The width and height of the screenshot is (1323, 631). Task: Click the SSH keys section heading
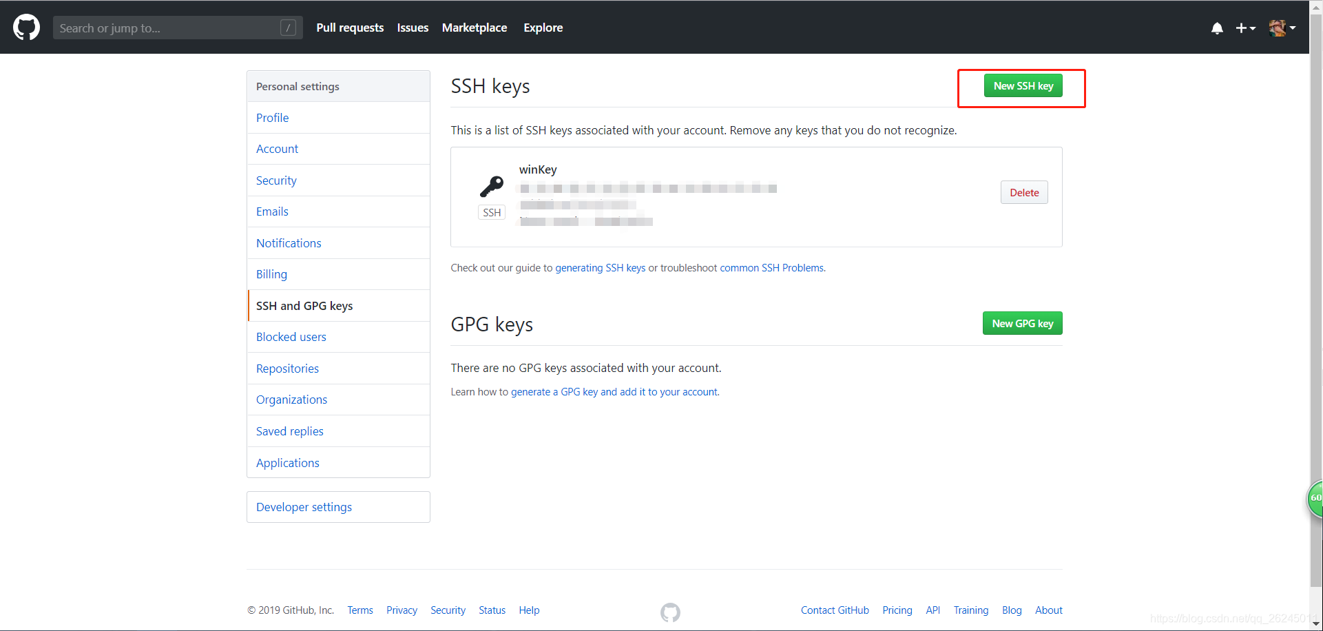point(490,86)
